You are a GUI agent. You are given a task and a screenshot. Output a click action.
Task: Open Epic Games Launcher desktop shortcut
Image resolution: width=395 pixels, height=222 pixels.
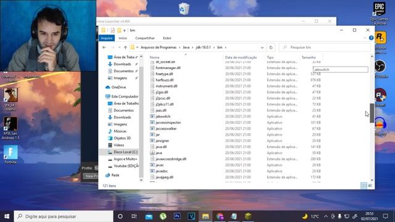[379, 13]
